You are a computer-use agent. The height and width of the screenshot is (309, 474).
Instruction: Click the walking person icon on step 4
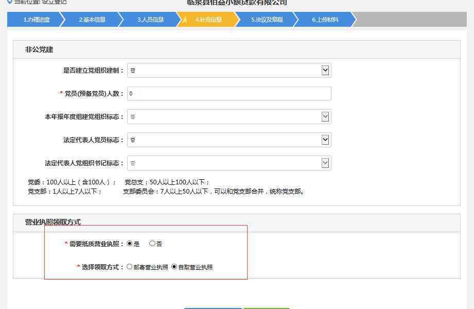coord(185,20)
